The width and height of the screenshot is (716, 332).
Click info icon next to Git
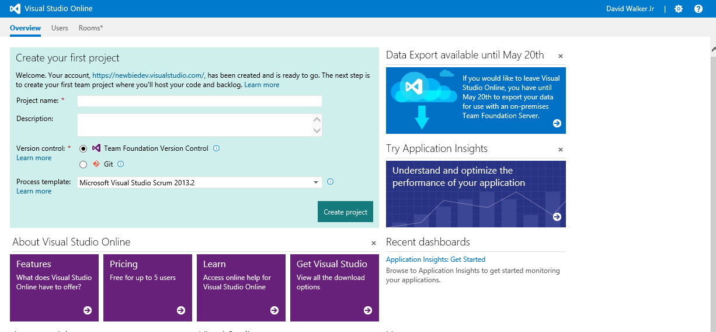click(x=121, y=164)
